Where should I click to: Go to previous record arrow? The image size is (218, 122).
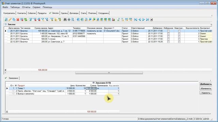pyautogui.click(x=140, y=20)
